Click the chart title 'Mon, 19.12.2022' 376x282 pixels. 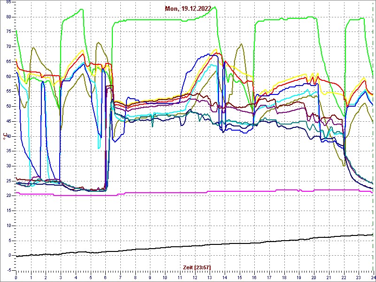pos(188,8)
